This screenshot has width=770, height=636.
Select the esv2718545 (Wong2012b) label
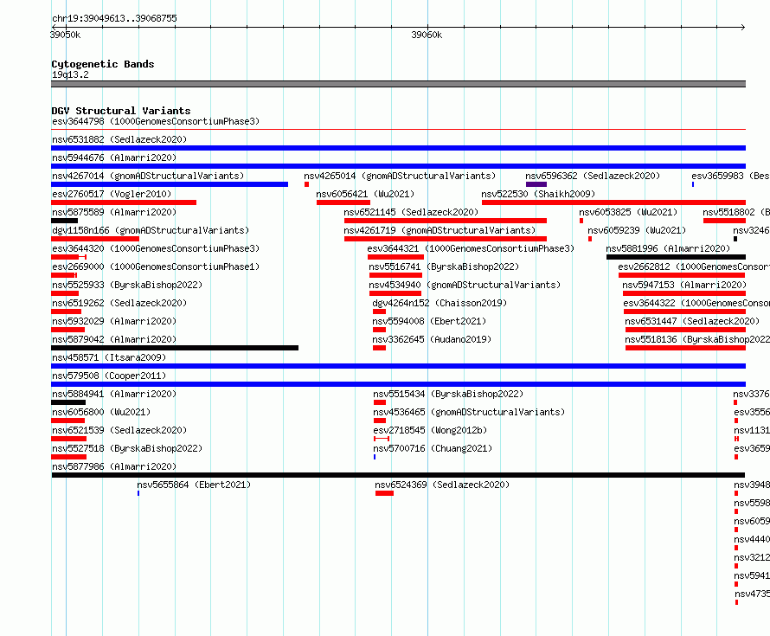[x=430, y=430]
